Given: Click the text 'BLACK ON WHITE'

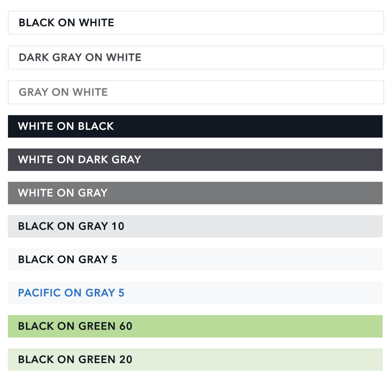Looking at the screenshot, I should (x=67, y=23).
